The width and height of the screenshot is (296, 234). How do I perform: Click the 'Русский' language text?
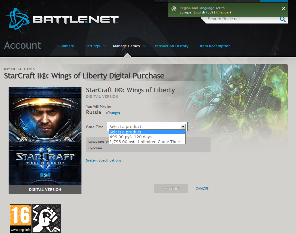pos(95,148)
